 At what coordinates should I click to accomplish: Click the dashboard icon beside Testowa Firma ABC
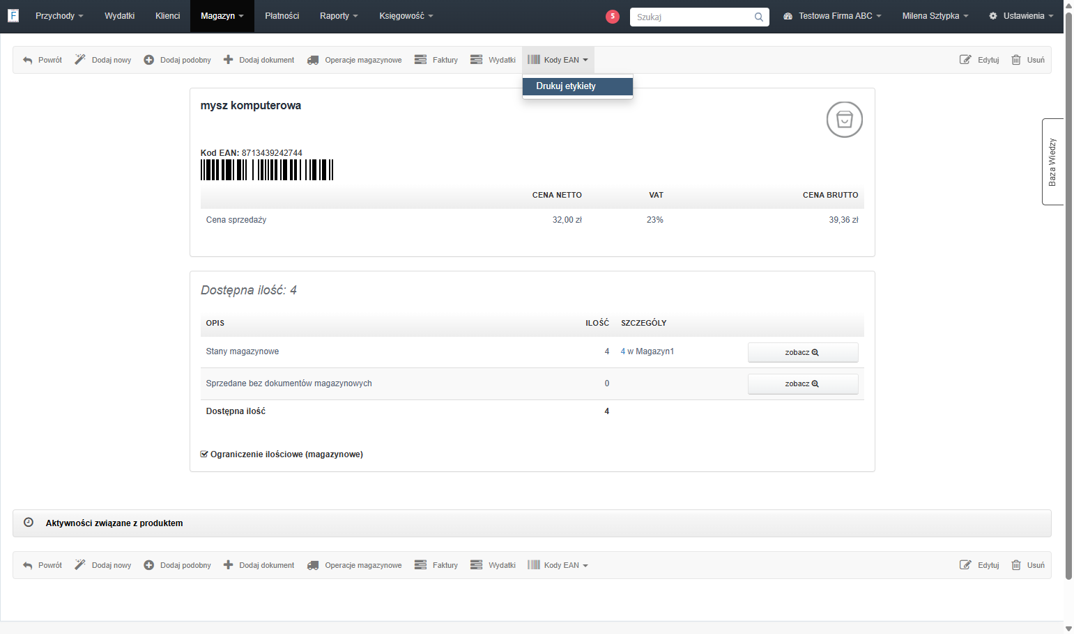[x=788, y=16]
